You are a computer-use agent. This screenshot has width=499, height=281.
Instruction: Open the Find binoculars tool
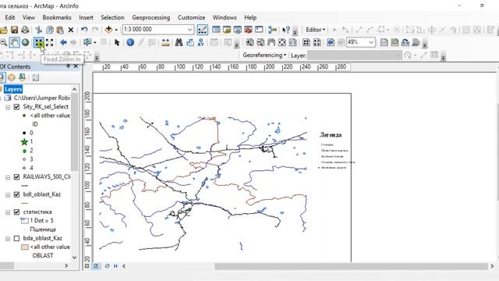tap(179, 42)
